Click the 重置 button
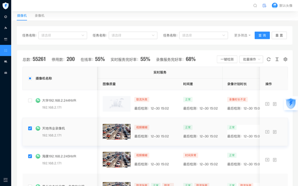 point(279,35)
